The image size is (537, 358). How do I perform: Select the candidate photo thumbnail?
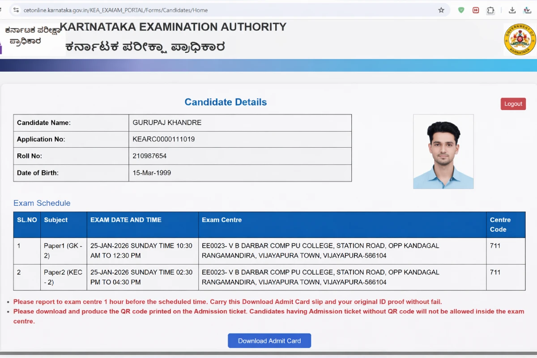pos(443,151)
